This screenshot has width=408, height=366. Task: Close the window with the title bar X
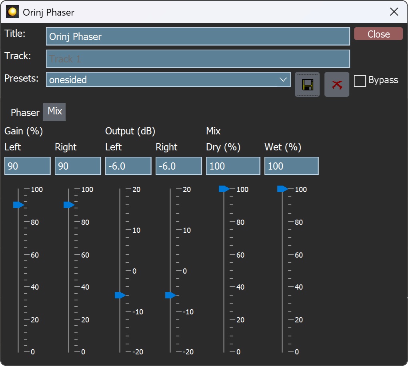(394, 12)
